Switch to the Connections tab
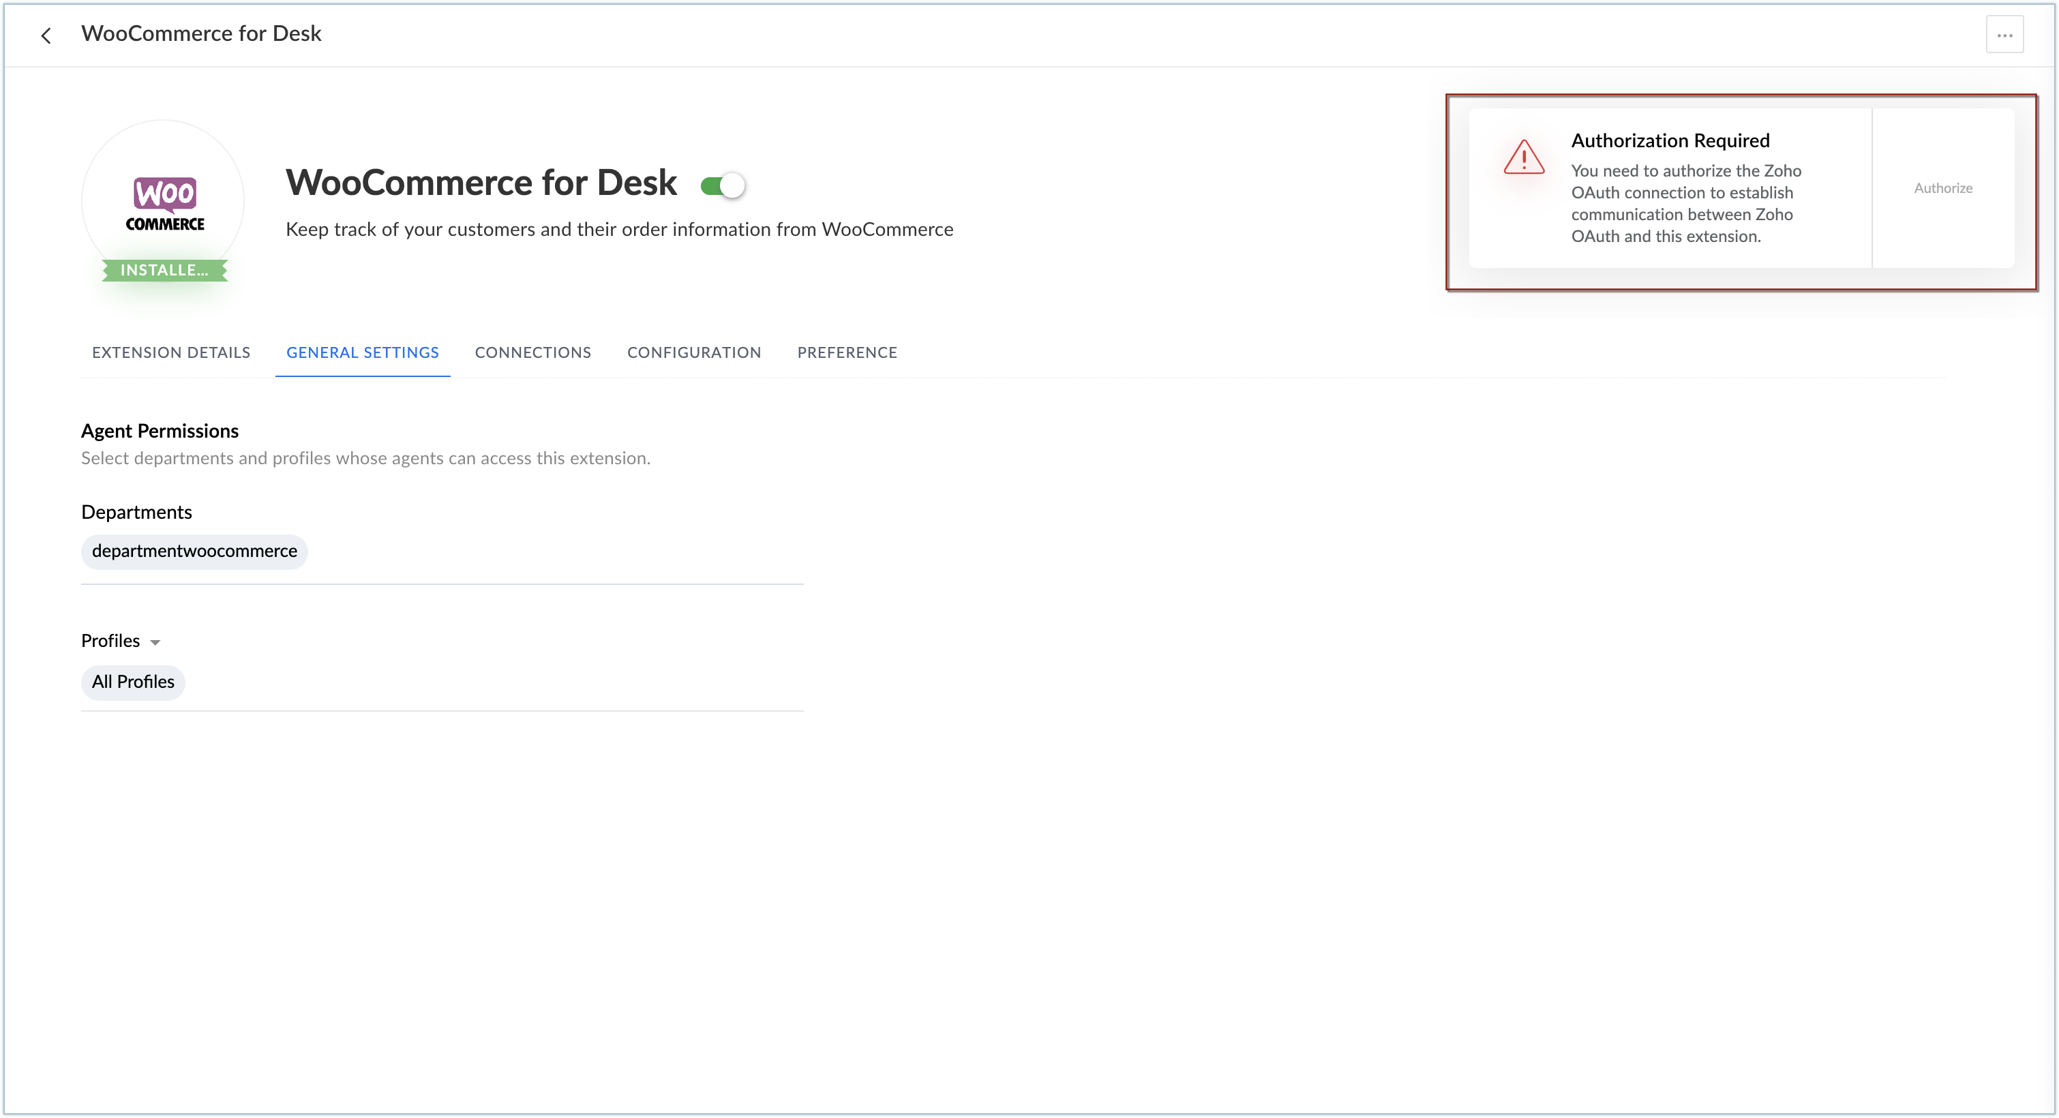This screenshot has height=1118, width=2059. click(x=532, y=352)
